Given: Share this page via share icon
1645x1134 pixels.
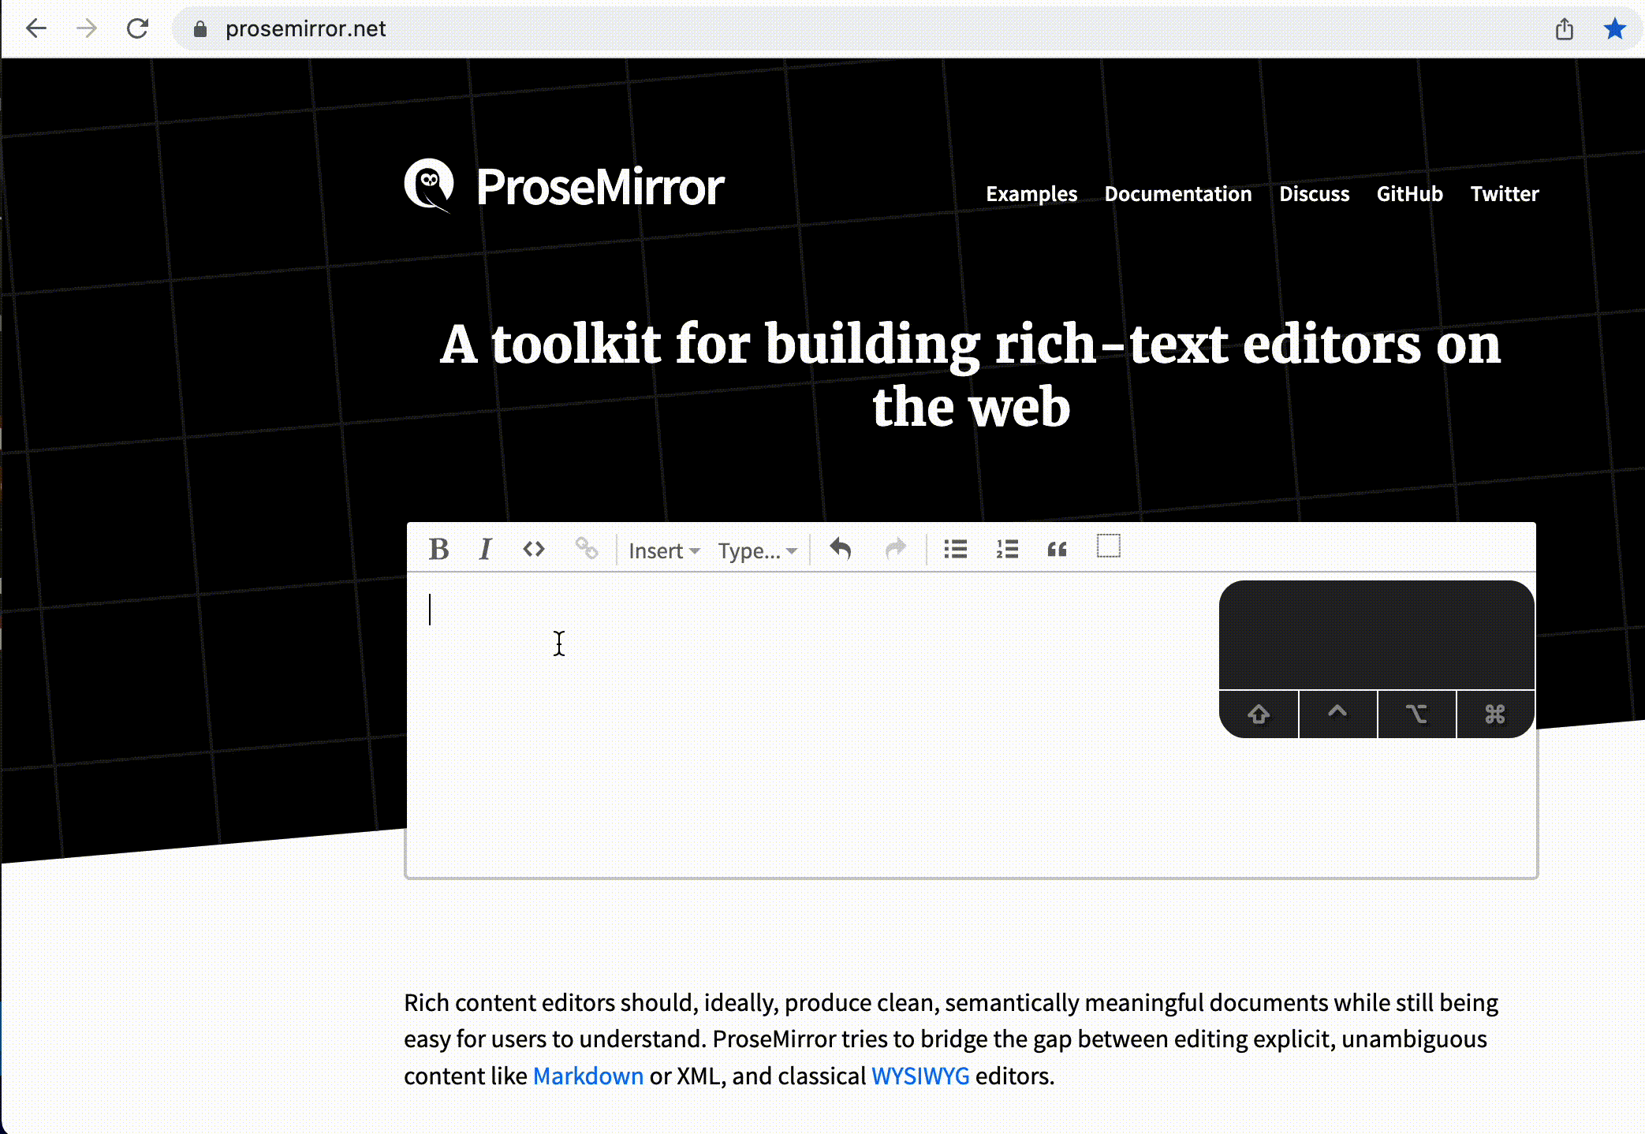Looking at the screenshot, I should pos(1565,29).
